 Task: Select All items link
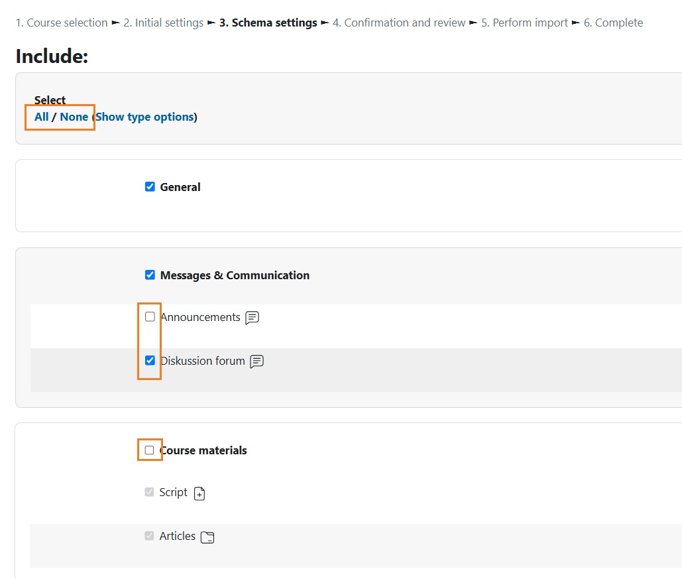pyautogui.click(x=41, y=117)
